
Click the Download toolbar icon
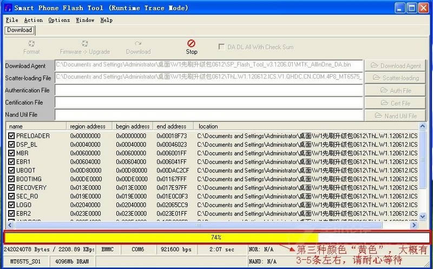pyautogui.click(x=138, y=44)
